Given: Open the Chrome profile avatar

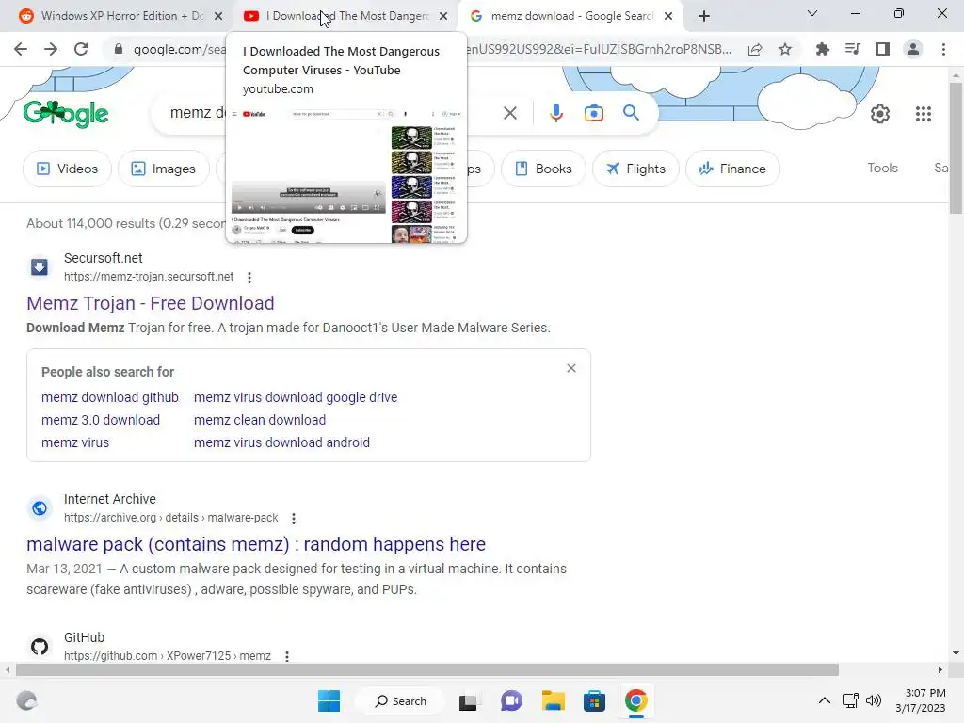Looking at the screenshot, I should click(913, 49).
